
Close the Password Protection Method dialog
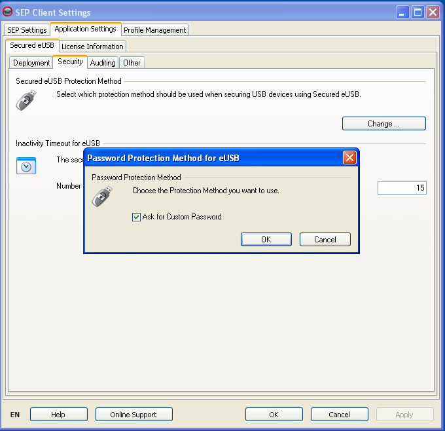349,157
